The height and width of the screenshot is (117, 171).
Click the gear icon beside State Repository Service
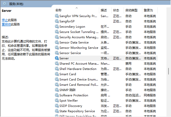click(x=57, y=111)
